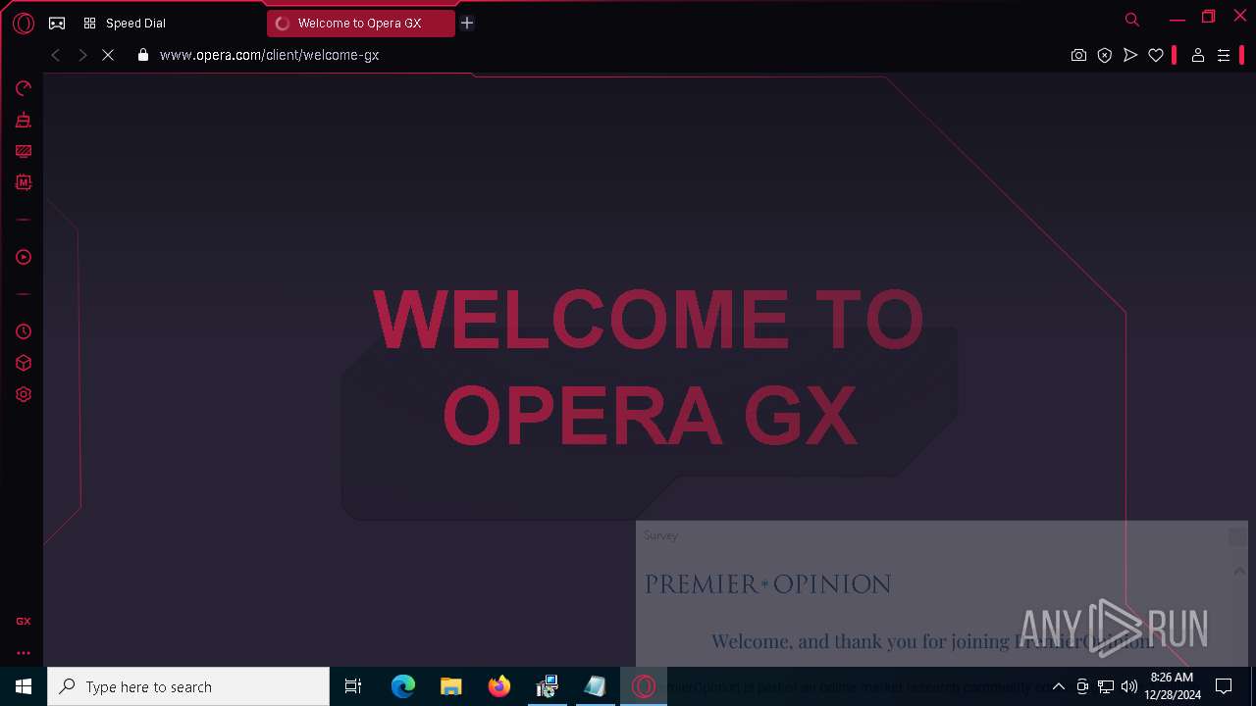Go back to the previous page
Image resolution: width=1256 pixels, height=706 pixels.
point(56,55)
